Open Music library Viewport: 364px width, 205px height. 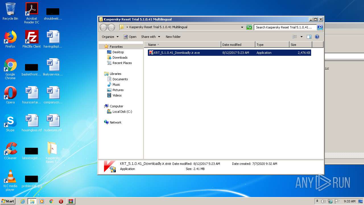114,85
